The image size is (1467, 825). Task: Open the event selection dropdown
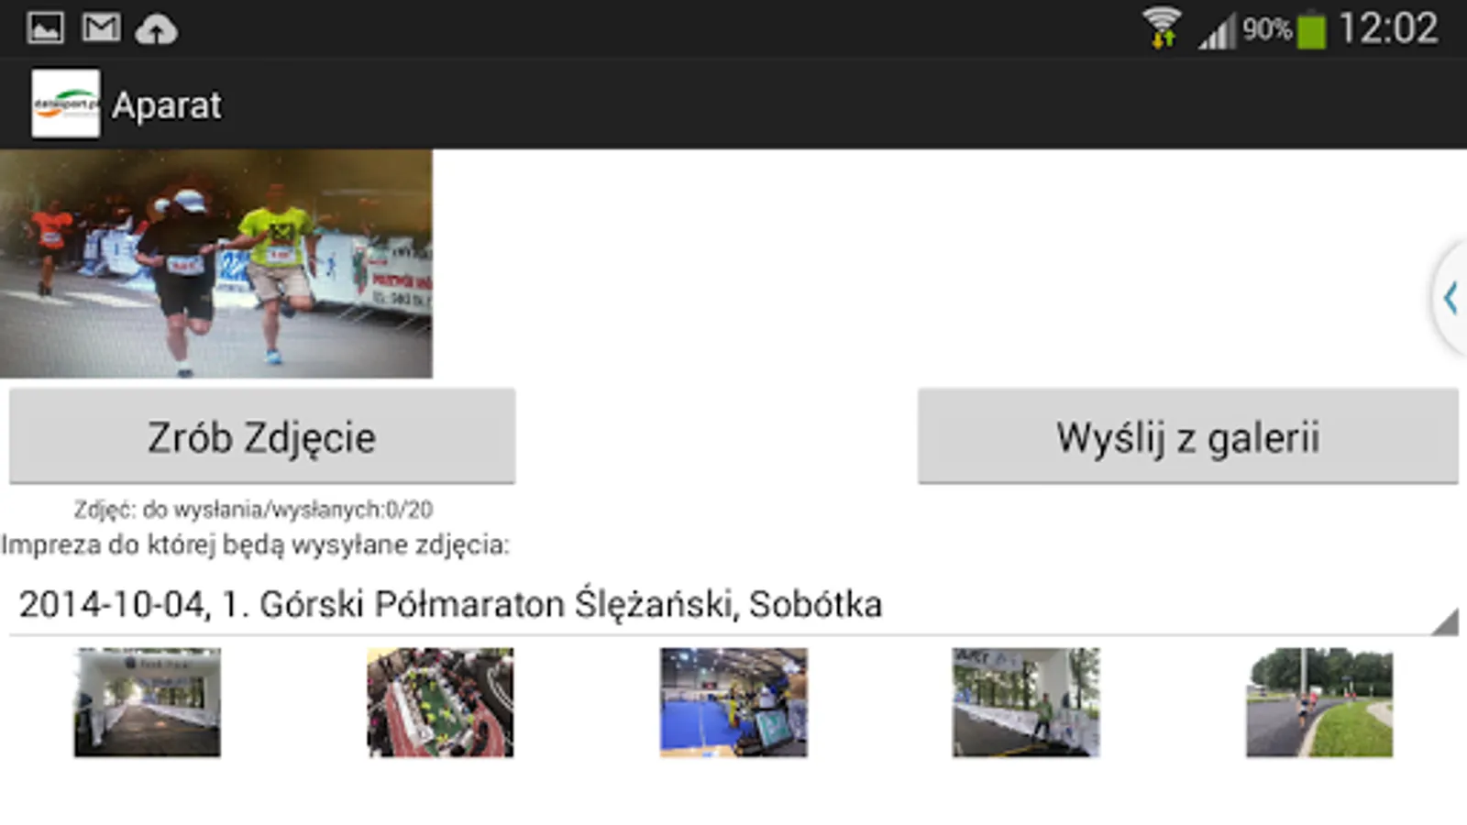(733, 605)
